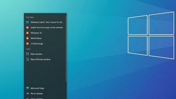Viewport: 176px width, 99px height.
Task: Click reddit icon beside Windows 10
Action: (28, 33)
